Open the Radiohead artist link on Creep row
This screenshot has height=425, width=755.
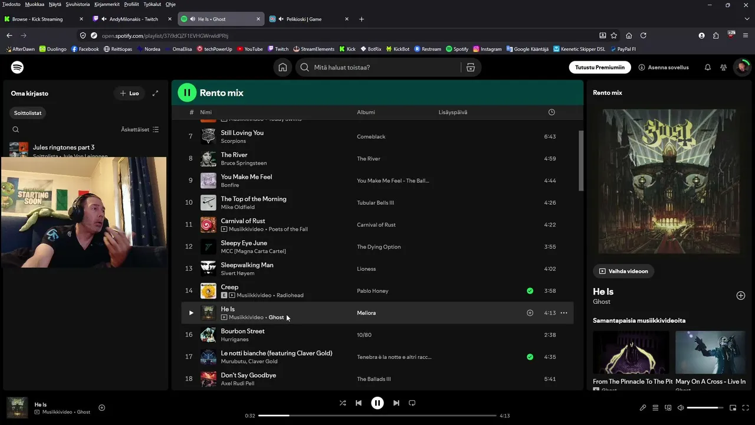click(x=290, y=295)
